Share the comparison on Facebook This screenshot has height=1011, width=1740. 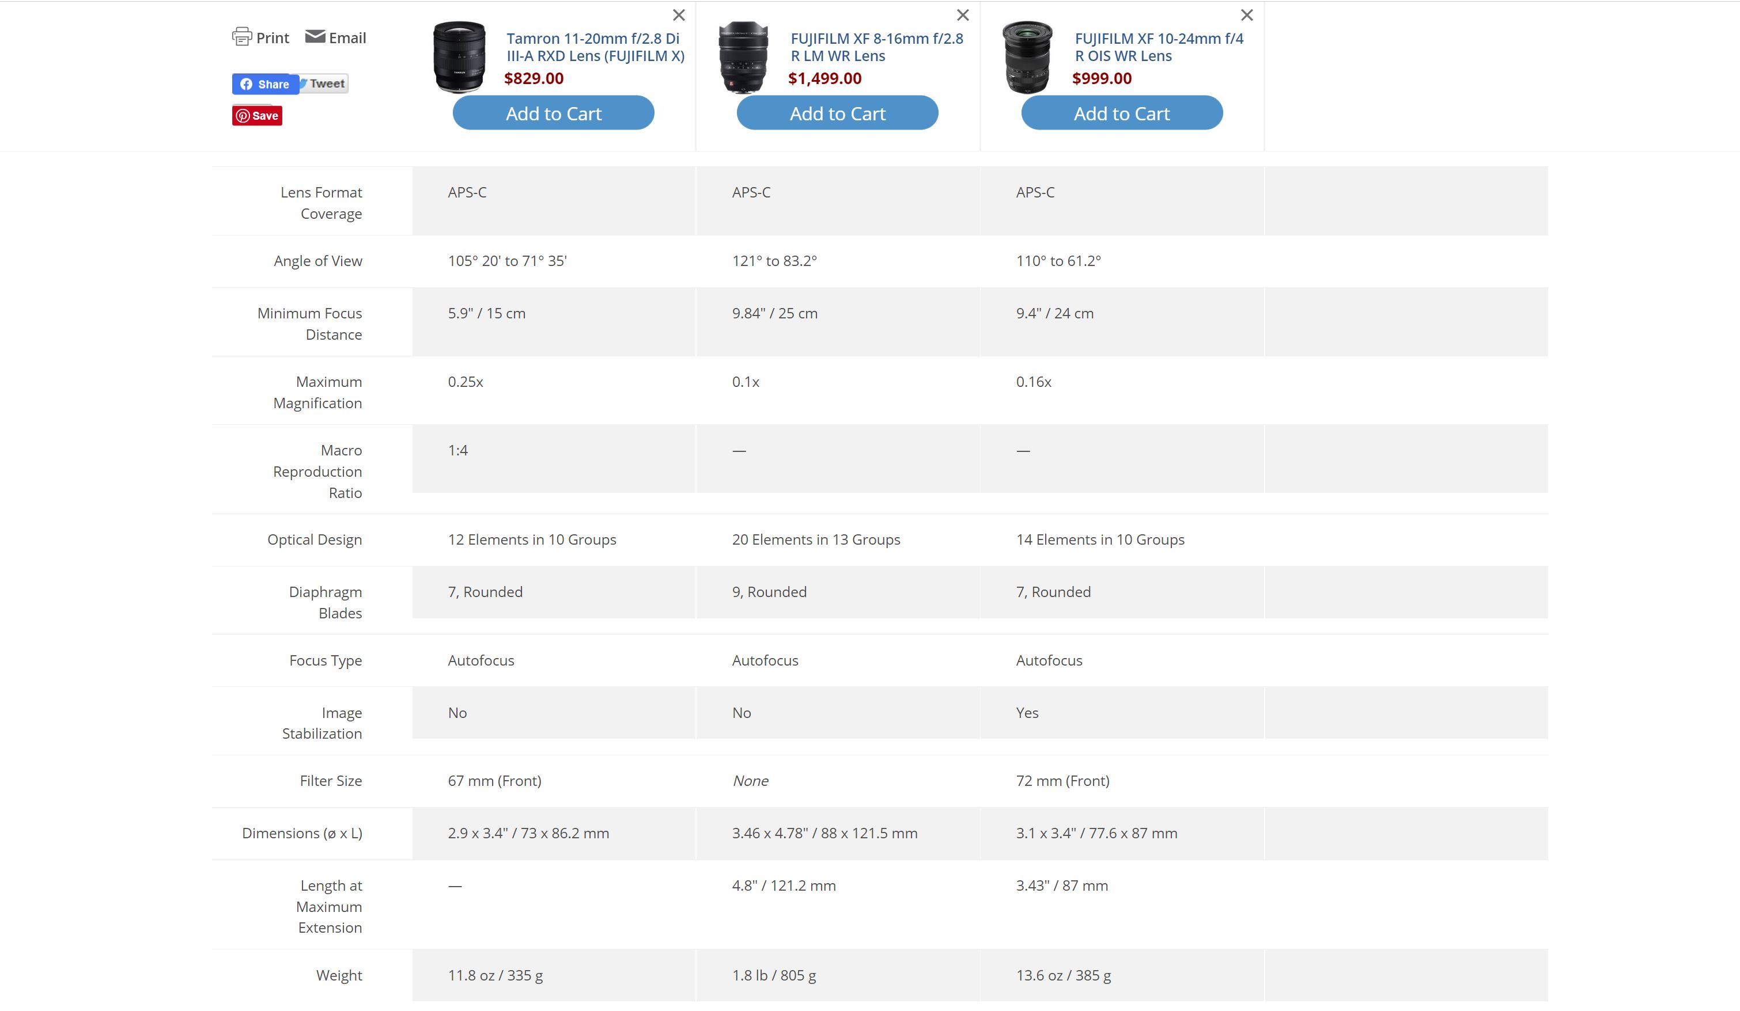[x=265, y=84]
